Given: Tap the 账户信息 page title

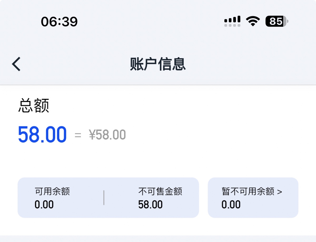Looking at the screenshot, I should tap(158, 64).
